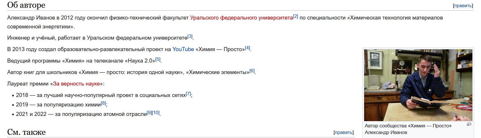
Task: Jump to footnote [7] after 2018 entry
Action: pos(188,94)
